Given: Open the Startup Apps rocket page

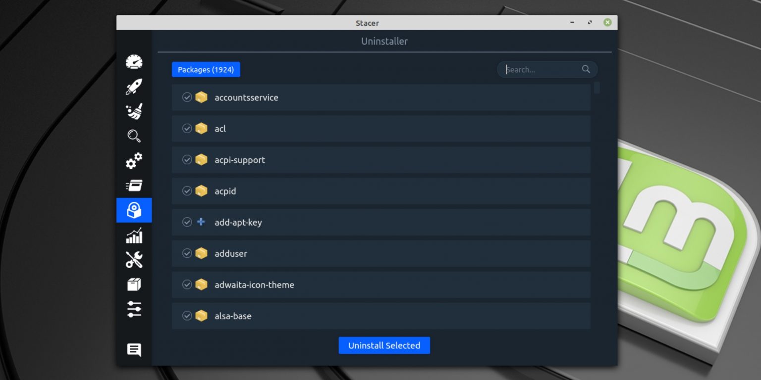Looking at the screenshot, I should pyautogui.click(x=134, y=87).
